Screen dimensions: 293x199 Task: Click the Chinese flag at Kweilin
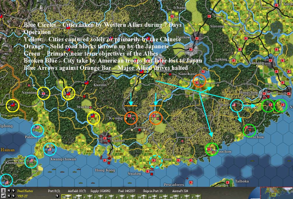pos(87,82)
